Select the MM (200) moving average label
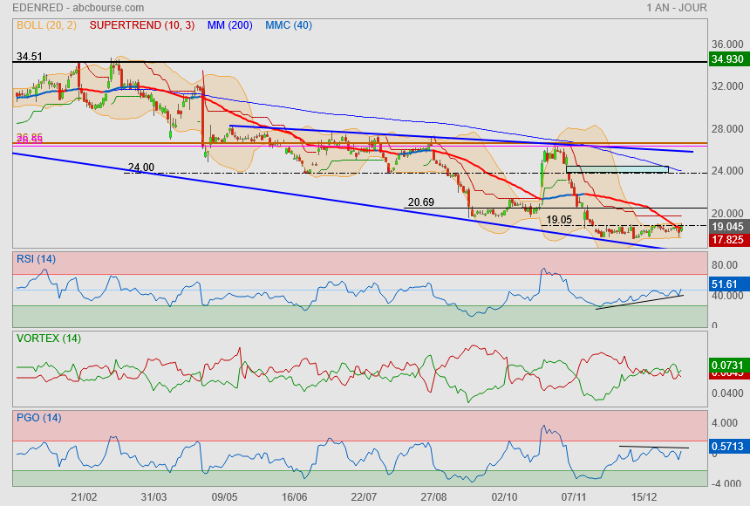Screen dimensions: 750x506 point(230,25)
